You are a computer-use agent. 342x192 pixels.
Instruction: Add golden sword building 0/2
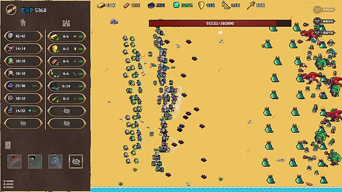(x=67, y=99)
